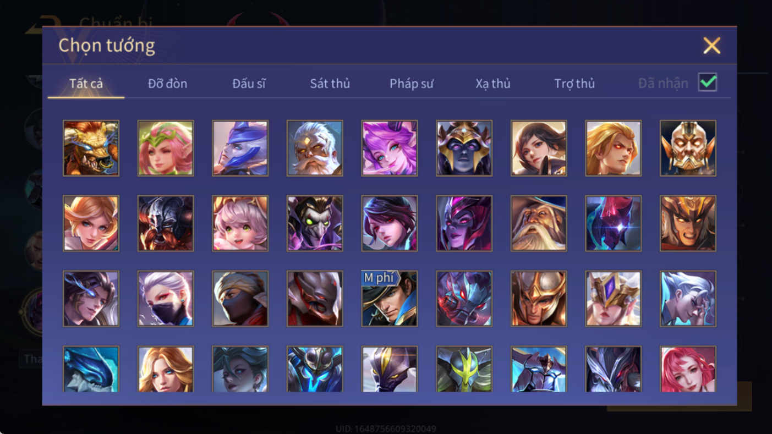This screenshot has height=434, width=772.
Task: Filter heroes by Xạ thủ tab
Action: coord(493,84)
